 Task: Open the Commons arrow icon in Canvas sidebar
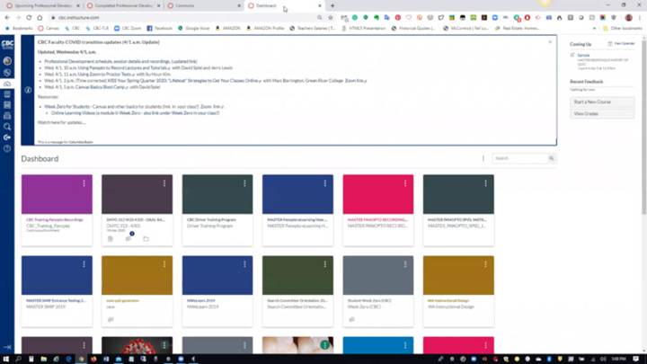coord(7,138)
